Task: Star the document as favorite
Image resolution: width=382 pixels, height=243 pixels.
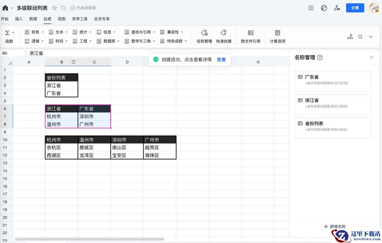Action: tap(55, 8)
